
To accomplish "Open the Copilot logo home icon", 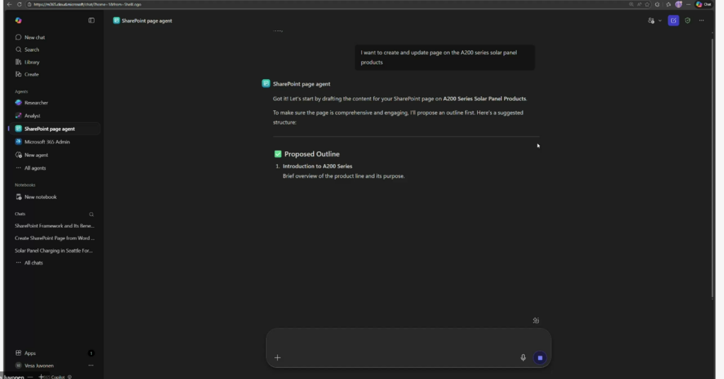I will [x=18, y=21].
